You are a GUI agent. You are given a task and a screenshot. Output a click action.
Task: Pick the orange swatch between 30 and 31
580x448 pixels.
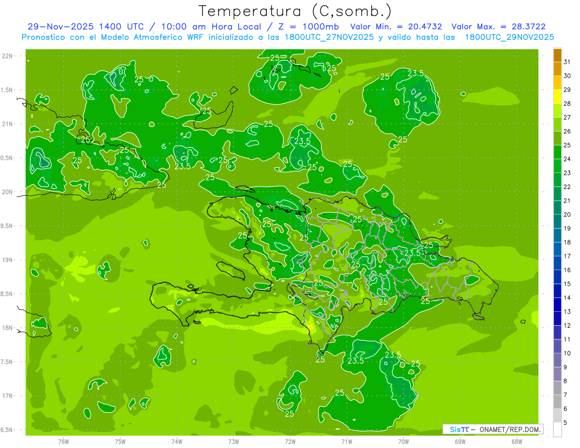pos(557,69)
